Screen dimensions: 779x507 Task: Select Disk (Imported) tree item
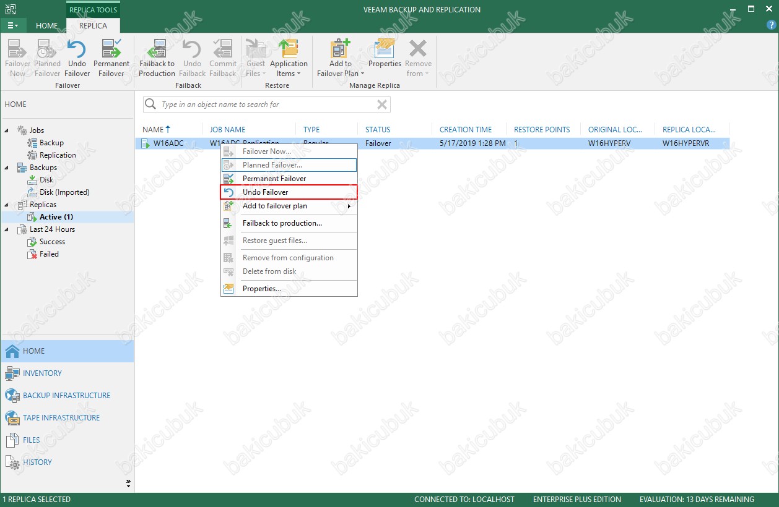point(64,192)
